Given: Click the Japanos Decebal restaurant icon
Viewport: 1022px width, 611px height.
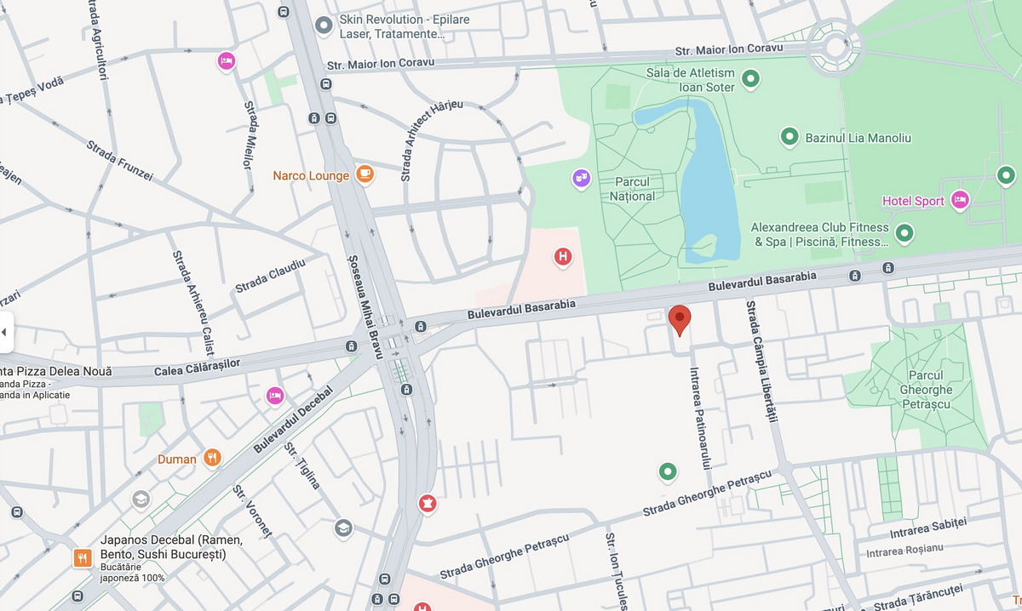Looking at the screenshot, I should pyautogui.click(x=83, y=558).
